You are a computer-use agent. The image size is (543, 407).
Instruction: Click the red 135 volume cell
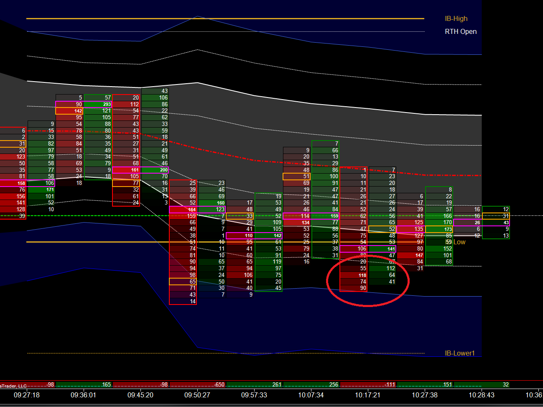pos(410,229)
